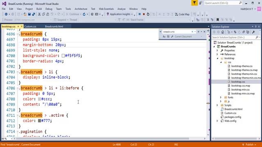Toggle a bookmark with the bookmark icon
The height and width of the screenshot is (147, 262).
click(217, 20)
